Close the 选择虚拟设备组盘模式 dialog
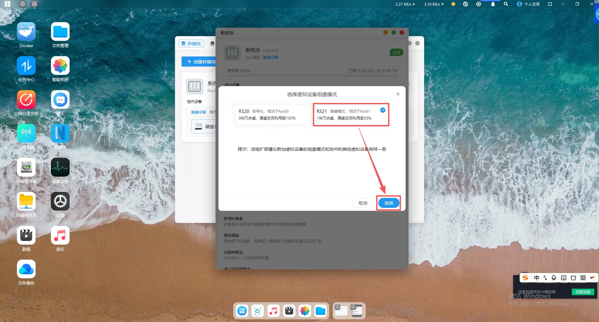Screen dimensions: 599x322 (398, 94)
